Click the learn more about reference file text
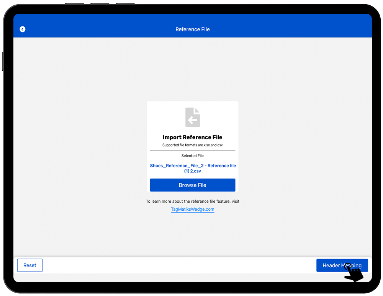 193,201
